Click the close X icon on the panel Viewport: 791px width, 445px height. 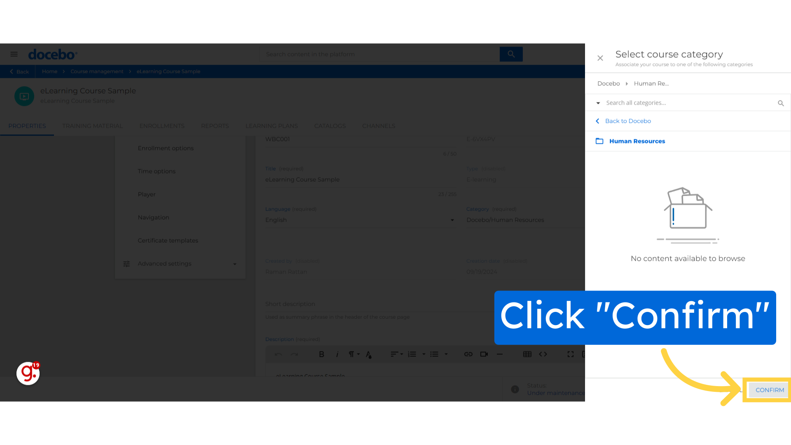600,58
